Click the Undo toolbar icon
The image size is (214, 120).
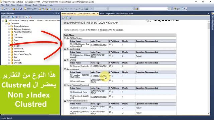(x=66, y=9)
